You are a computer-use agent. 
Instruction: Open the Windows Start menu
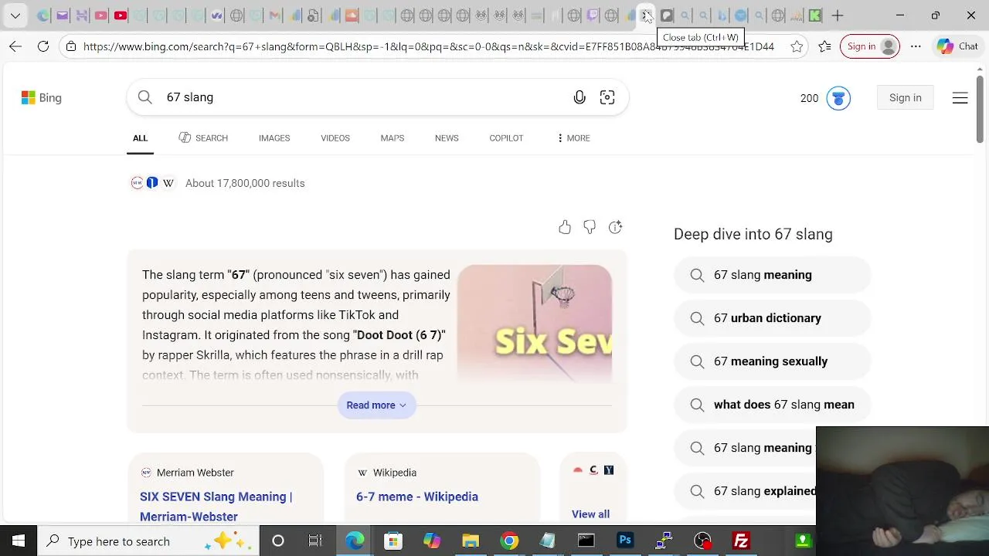(18, 541)
